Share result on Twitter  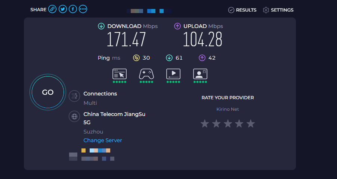tap(63, 9)
